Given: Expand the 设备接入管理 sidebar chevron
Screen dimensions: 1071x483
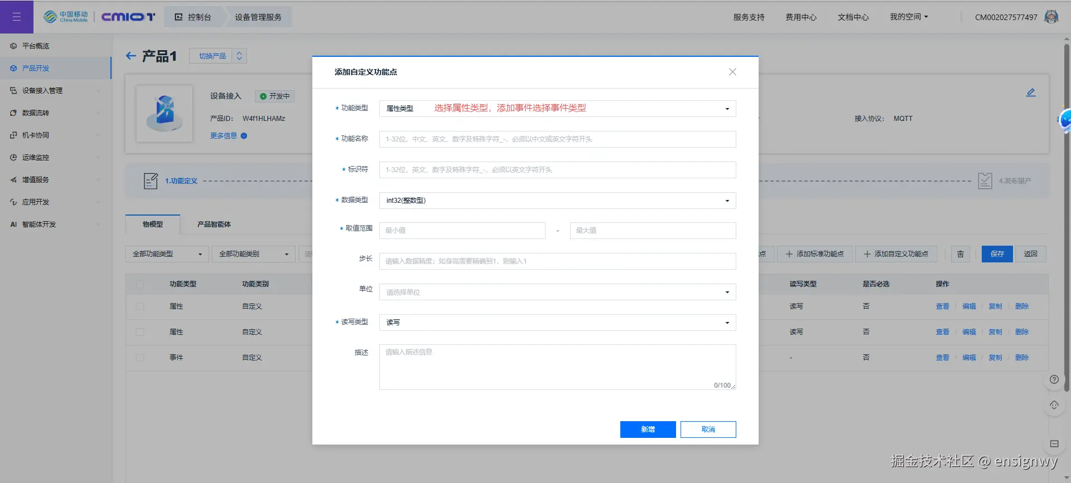Looking at the screenshot, I should click(98, 91).
